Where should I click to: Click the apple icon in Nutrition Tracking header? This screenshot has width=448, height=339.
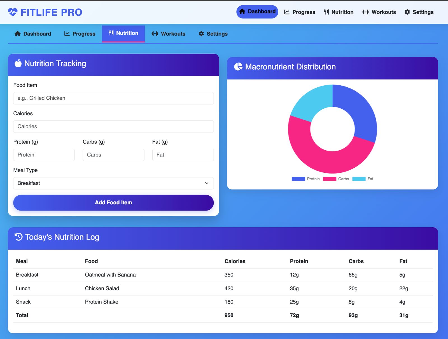tap(18, 64)
